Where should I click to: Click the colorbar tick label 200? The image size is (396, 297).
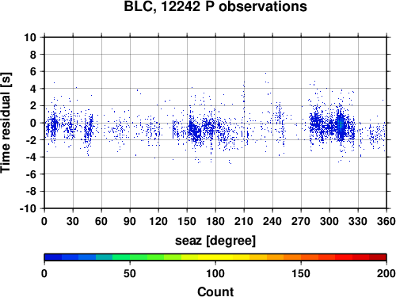[386, 273]
